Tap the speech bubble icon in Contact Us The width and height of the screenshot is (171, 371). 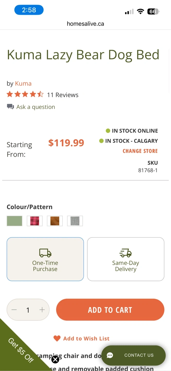point(110,355)
